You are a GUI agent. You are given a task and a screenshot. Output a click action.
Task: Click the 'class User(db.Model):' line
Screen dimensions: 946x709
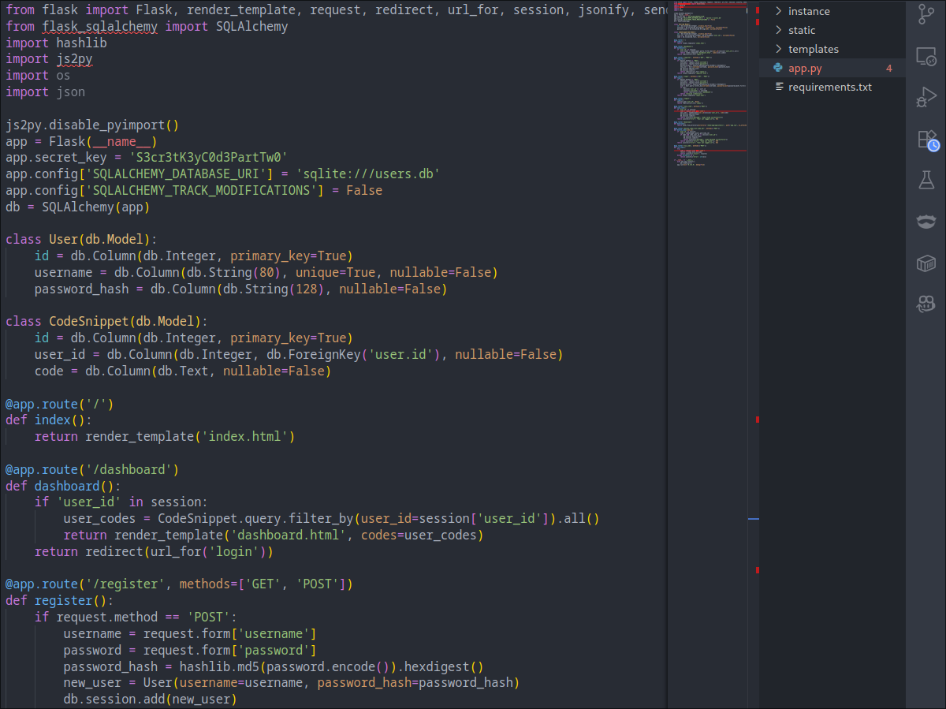[81, 240]
